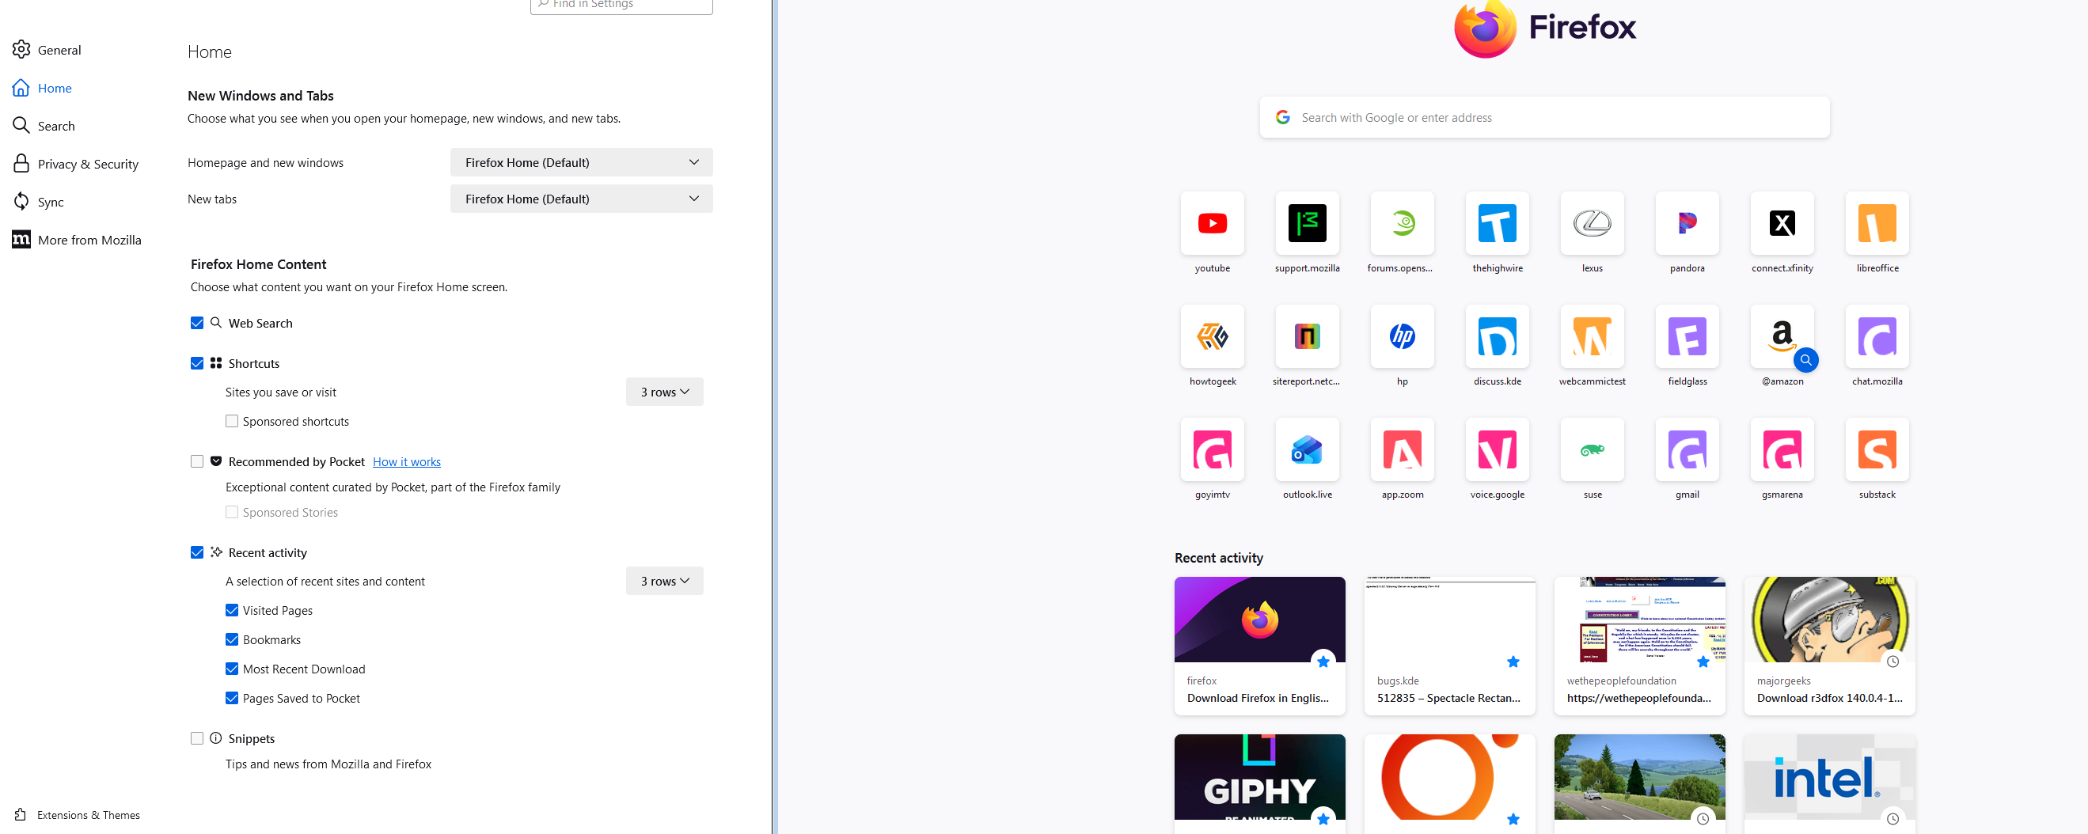The width and height of the screenshot is (2088, 834).
Task: Open wethepeoplefoundation recent activity card
Action: pyautogui.click(x=1639, y=646)
